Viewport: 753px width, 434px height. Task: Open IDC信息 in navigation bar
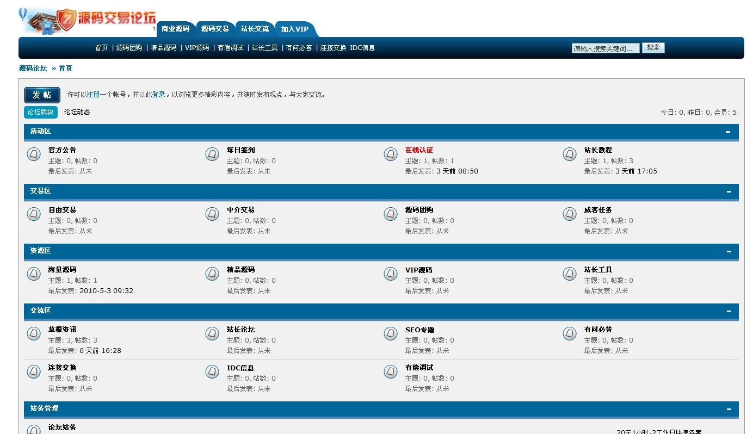(362, 48)
